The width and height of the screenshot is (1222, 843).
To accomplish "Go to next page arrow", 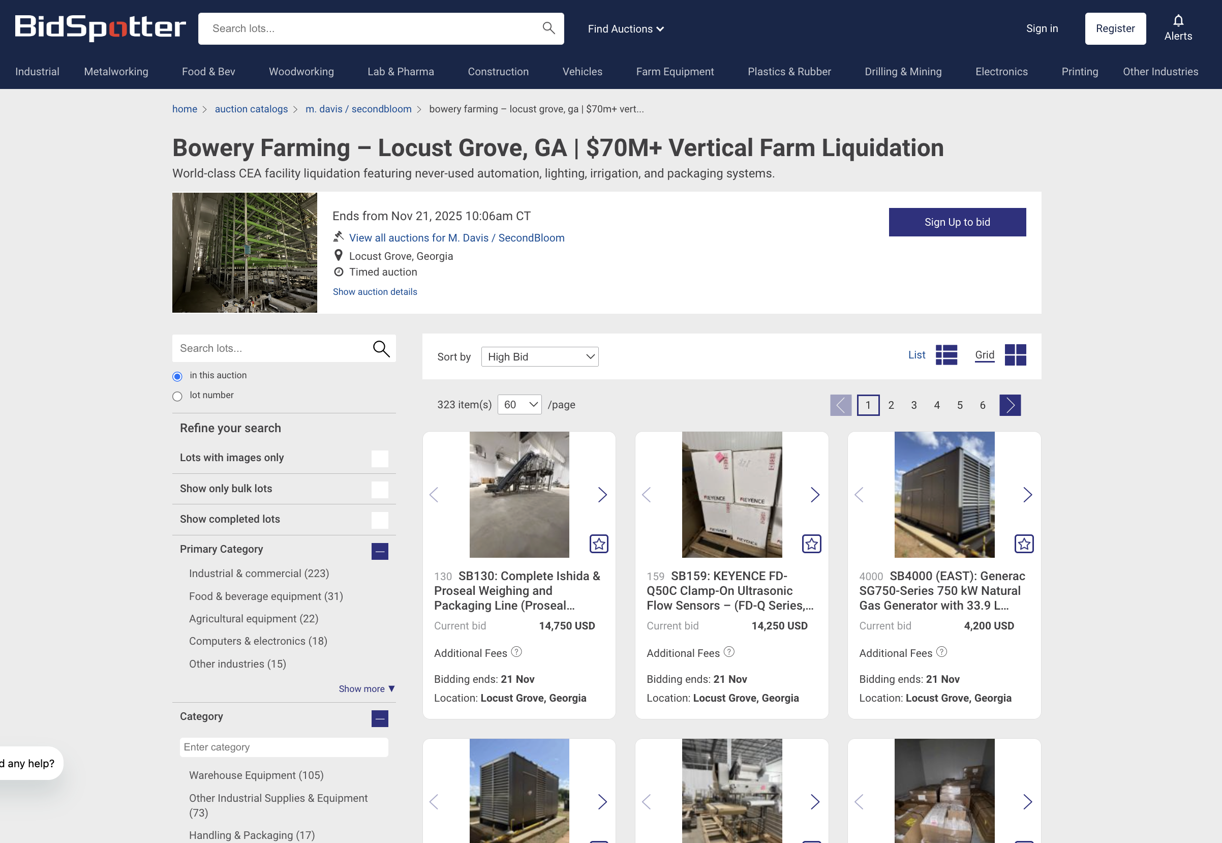I will click(x=1009, y=405).
